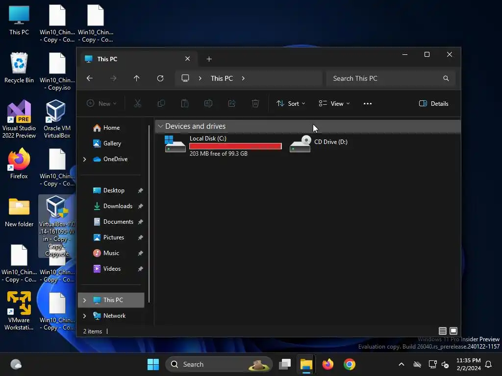Image resolution: width=502 pixels, height=376 pixels.
Task: Select Local Disk (C:) drive
Action: pos(223,146)
